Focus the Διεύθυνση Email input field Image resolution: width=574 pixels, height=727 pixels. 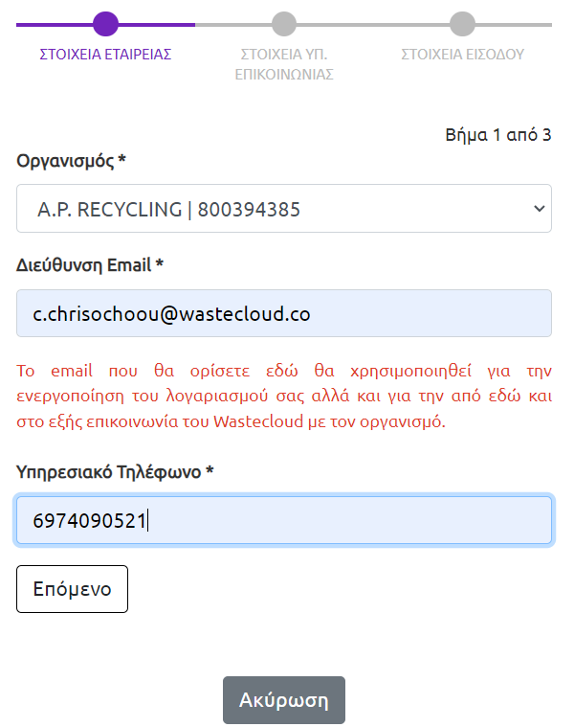(x=284, y=313)
